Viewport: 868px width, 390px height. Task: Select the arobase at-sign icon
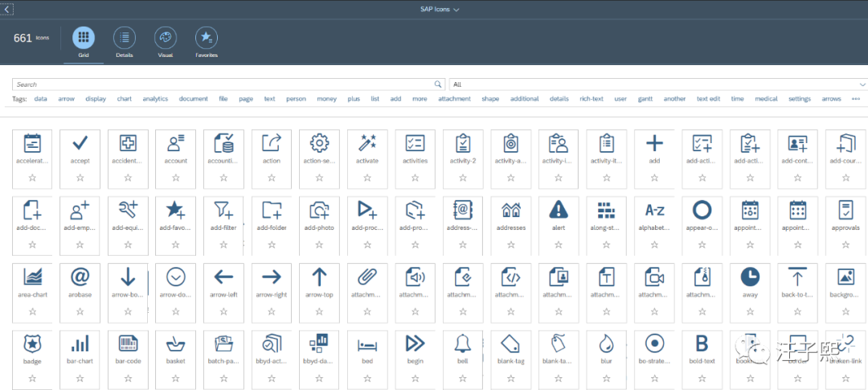point(80,277)
